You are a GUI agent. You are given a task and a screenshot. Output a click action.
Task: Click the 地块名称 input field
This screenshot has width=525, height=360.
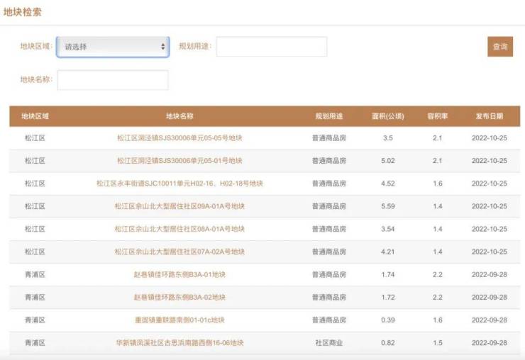pyautogui.click(x=112, y=80)
